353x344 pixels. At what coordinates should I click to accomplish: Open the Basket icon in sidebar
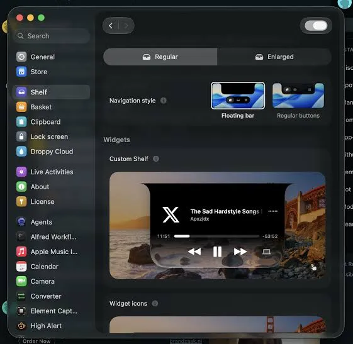(21, 107)
